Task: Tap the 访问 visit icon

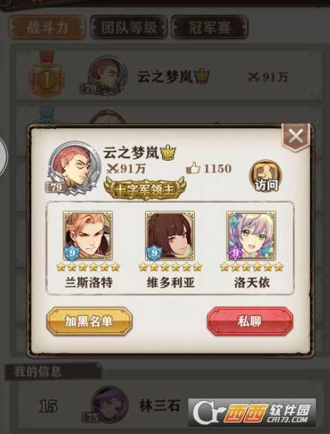Action: [266, 176]
